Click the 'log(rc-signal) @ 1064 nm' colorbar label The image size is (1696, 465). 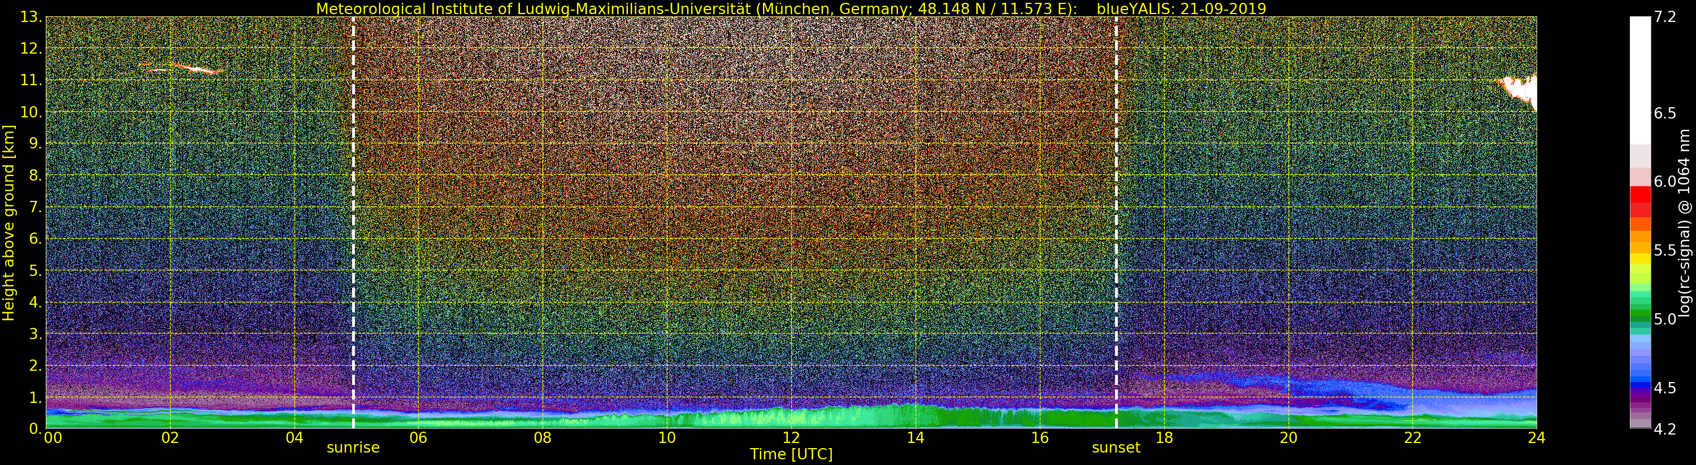(x=1685, y=222)
